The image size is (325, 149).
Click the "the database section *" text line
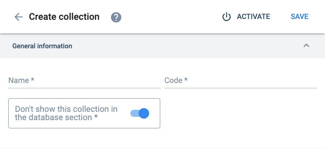(56, 117)
